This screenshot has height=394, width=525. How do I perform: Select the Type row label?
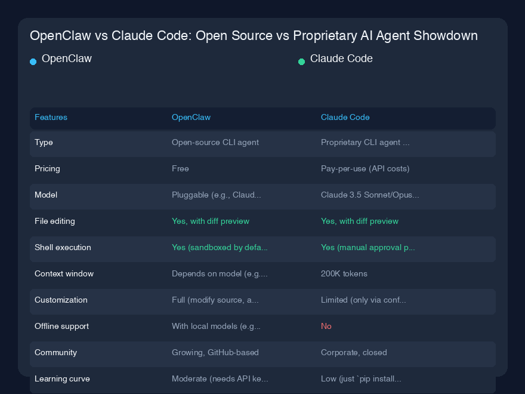[x=44, y=143]
